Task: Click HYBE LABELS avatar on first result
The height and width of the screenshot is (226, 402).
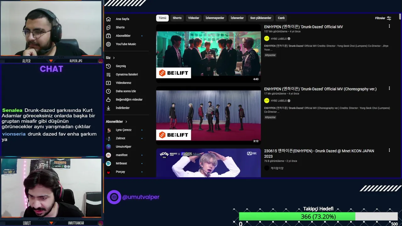Action: coord(267,39)
